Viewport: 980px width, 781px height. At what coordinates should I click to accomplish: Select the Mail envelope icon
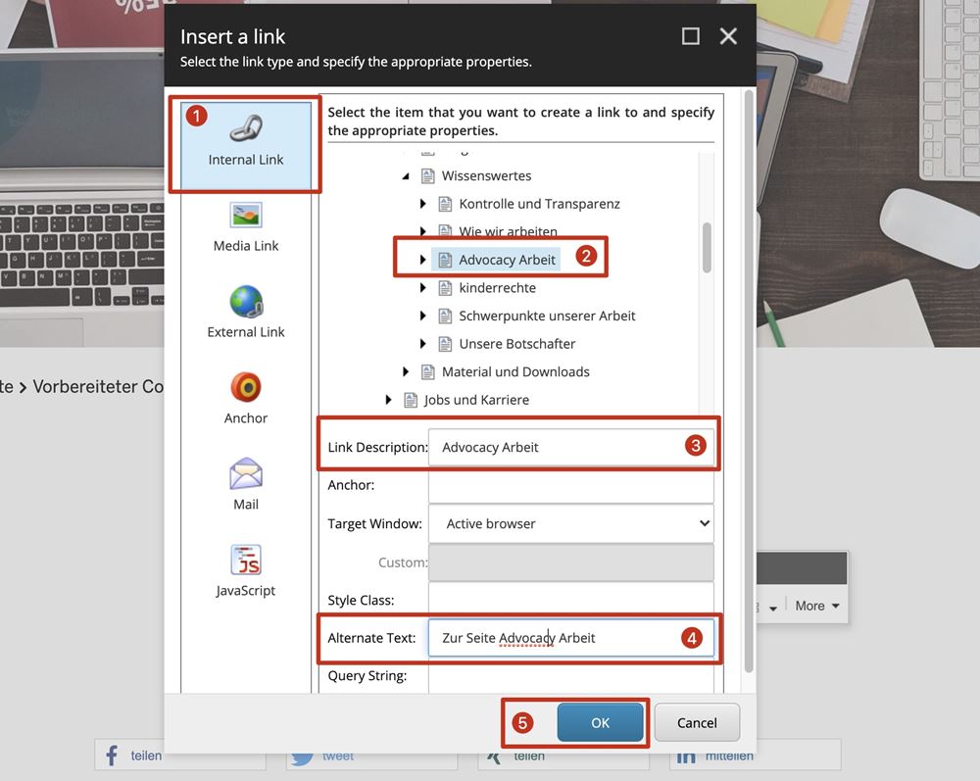[246, 473]
